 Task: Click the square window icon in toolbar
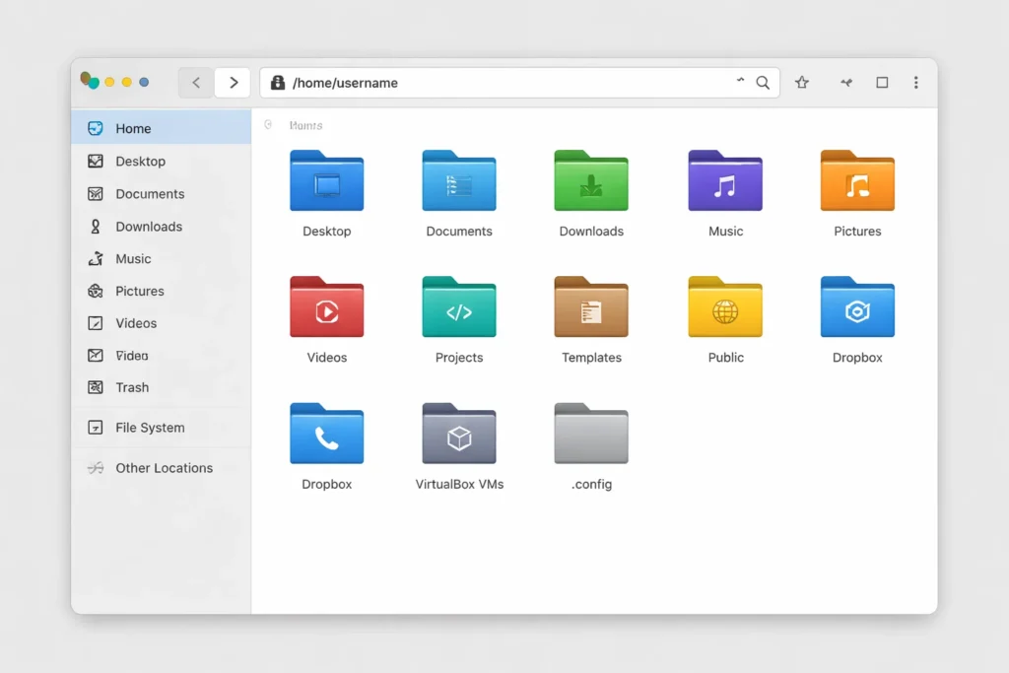pyautogui.click(x=882, y=83)
